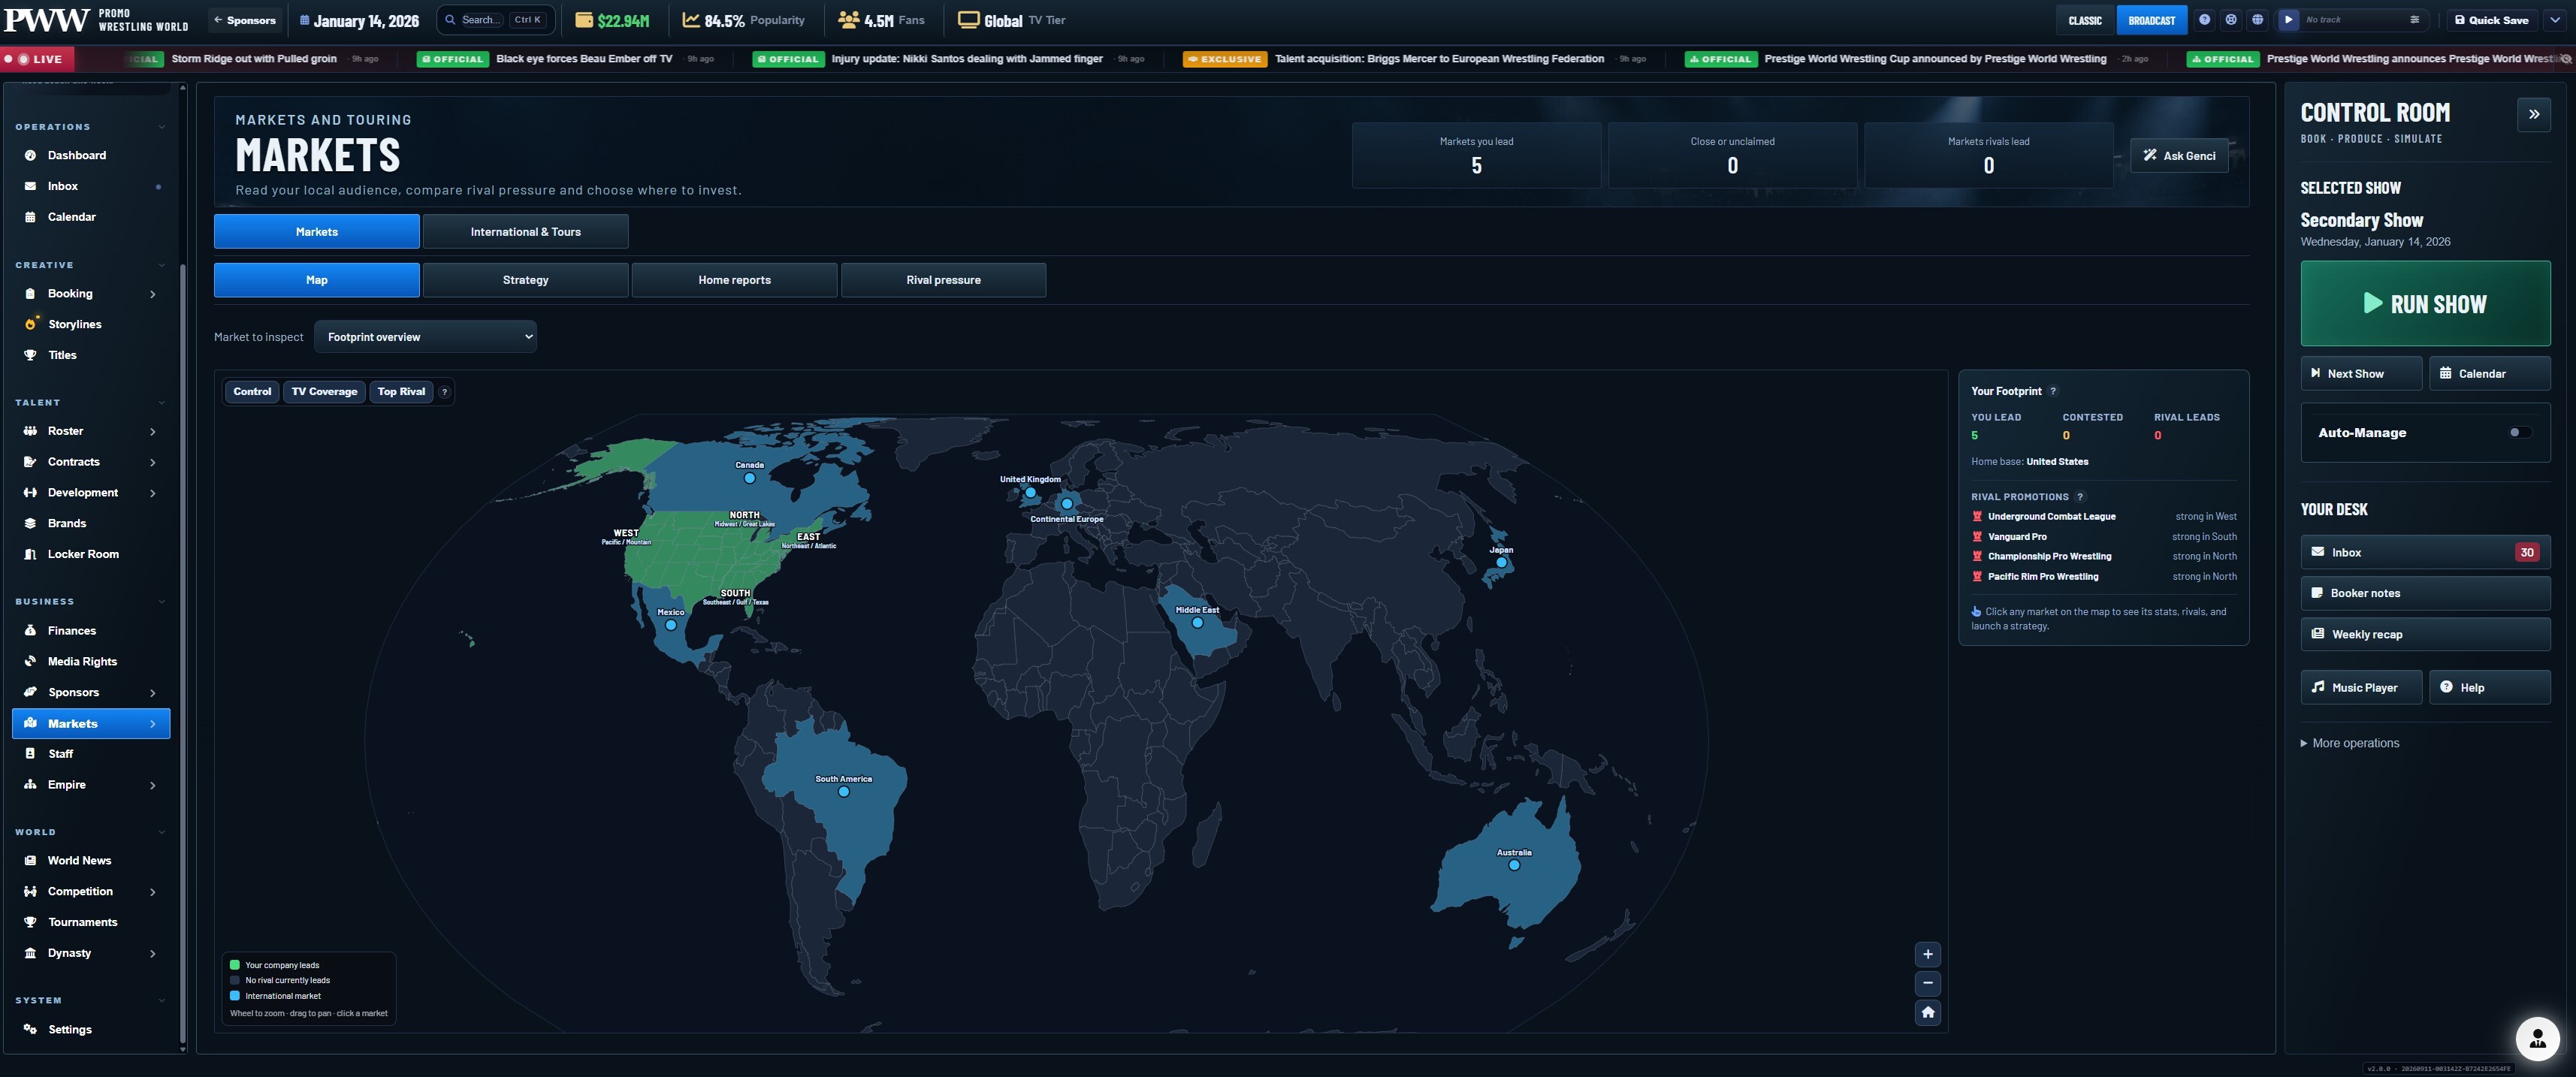This screenshot has width=2576, height=1077.
Task: Open the Rival pressure sub-tab
Action: tap(943, 280)
